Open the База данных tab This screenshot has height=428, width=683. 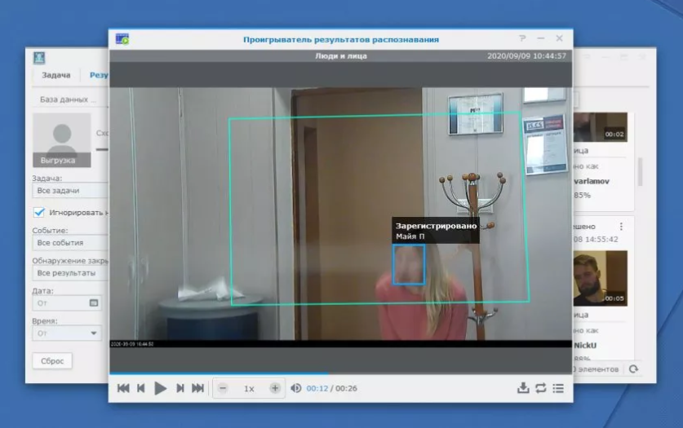coord(68,99)
